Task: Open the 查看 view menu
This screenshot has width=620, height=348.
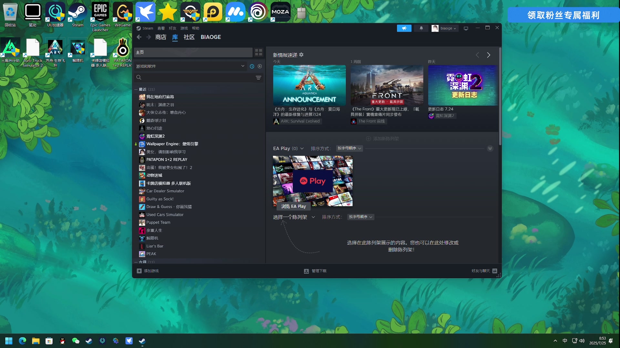Action: 161,28
